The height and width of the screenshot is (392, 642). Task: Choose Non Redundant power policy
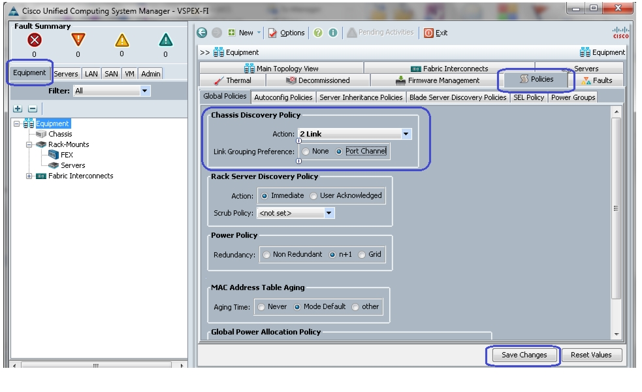pos(266,255)
